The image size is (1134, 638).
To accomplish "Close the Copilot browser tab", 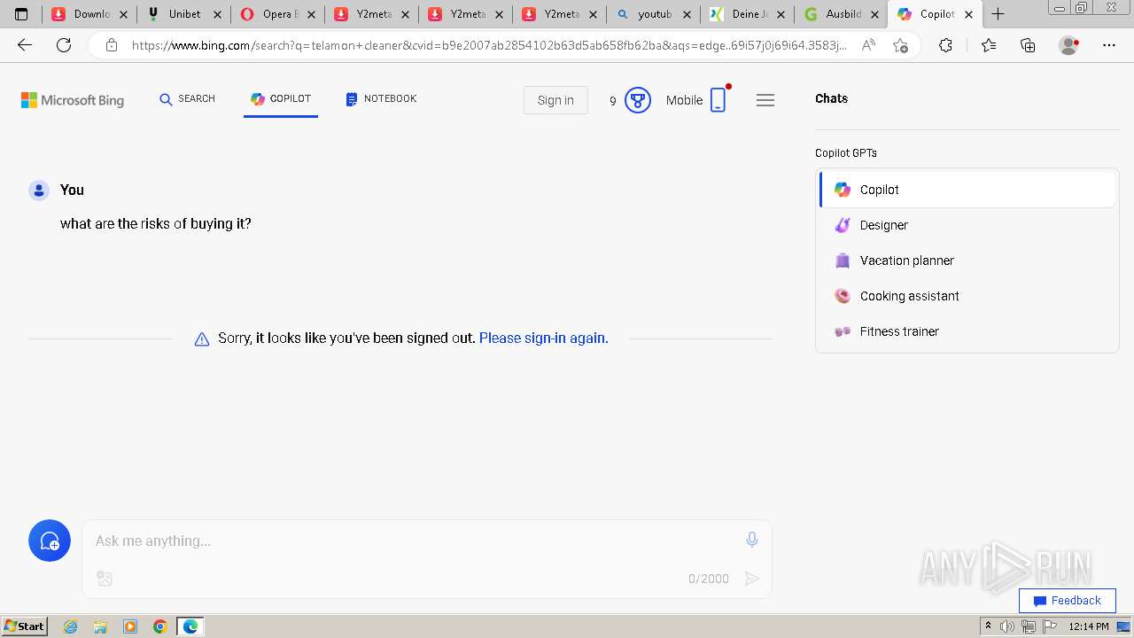I will pyautogui.click(x=968, y=14).
